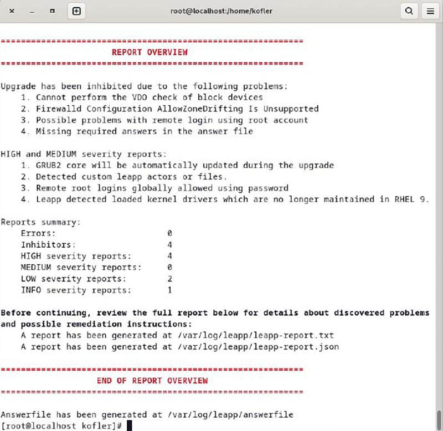Image resolution: width=443 pixels, height=431 pixels.
Task: Click the /var/log/leapp/leapp-report.txt path
Action: coord(248,335)
